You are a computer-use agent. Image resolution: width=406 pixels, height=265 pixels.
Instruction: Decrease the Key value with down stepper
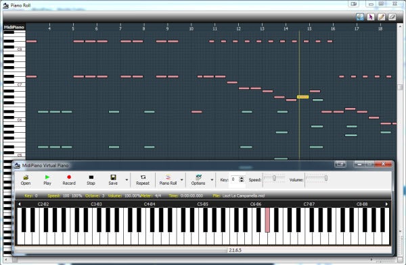coord(242,181)
